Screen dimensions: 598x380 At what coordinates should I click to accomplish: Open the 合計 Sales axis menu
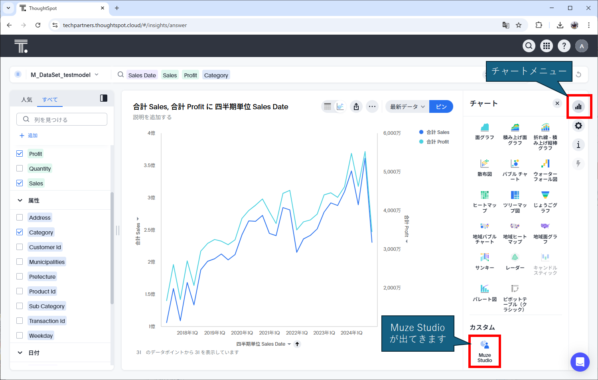138,231
